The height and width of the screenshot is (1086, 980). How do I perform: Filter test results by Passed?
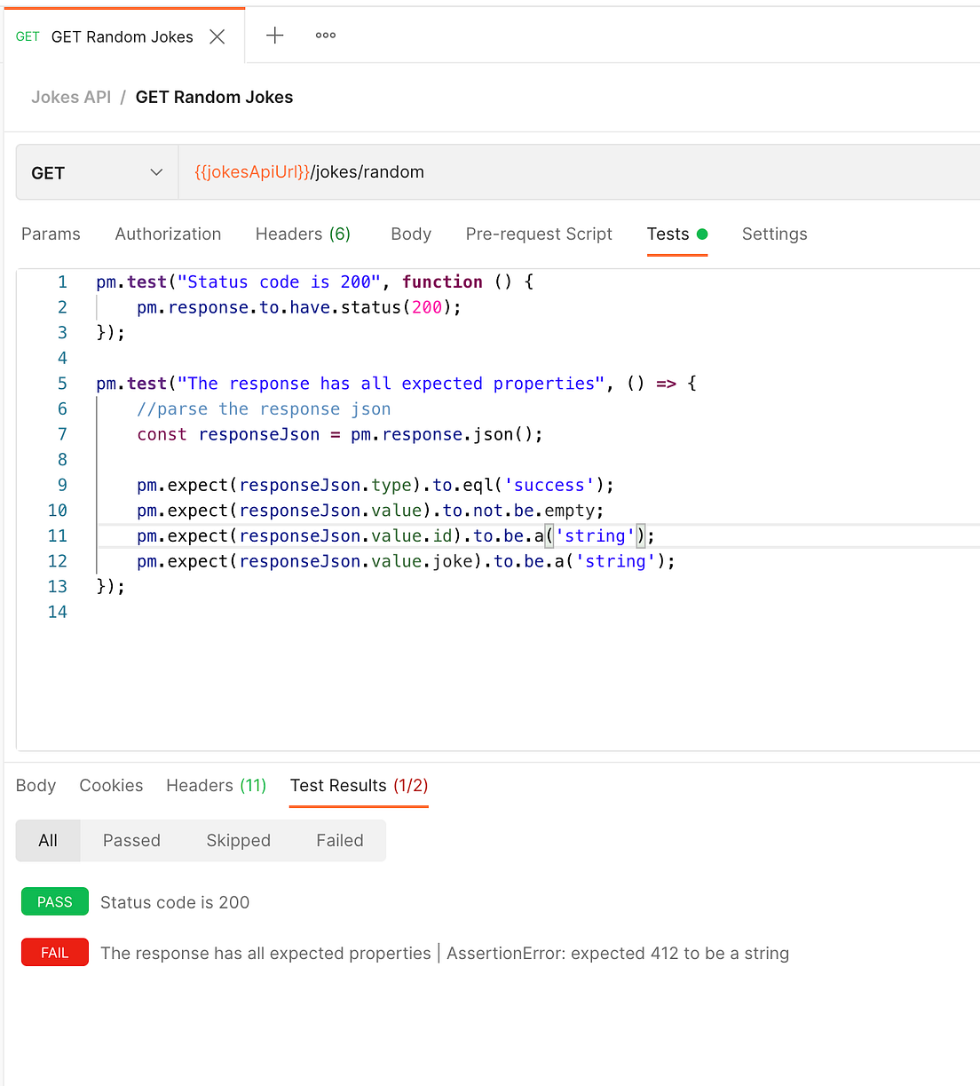(130, 840)
